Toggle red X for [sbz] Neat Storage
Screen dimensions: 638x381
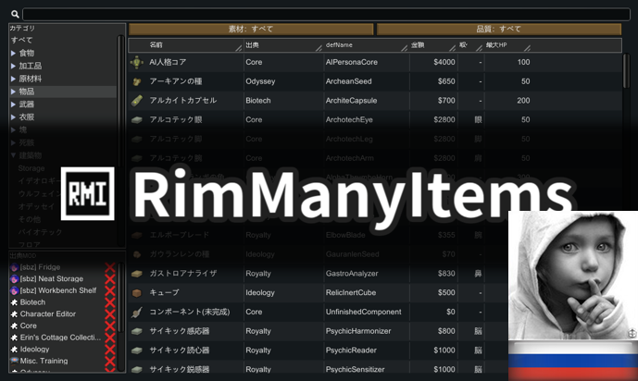tap(110, 279)
